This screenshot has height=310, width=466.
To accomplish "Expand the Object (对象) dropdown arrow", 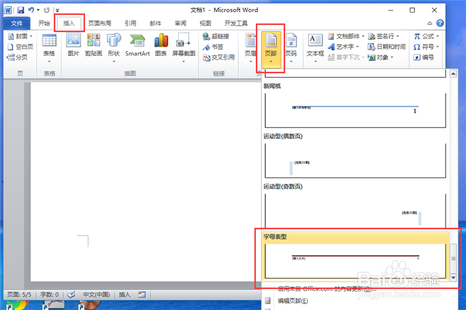I will tap(392, 57).
